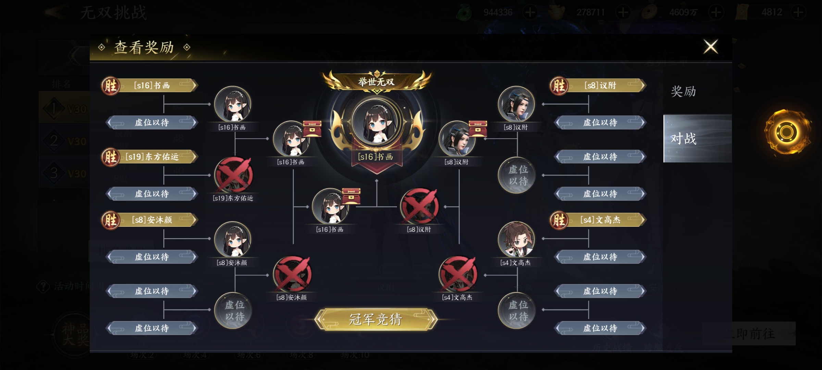Tap the crossed-out [s19]东方佑运 avatar
The height and width of the screenshot is (370, 822).
click(233, 175)
